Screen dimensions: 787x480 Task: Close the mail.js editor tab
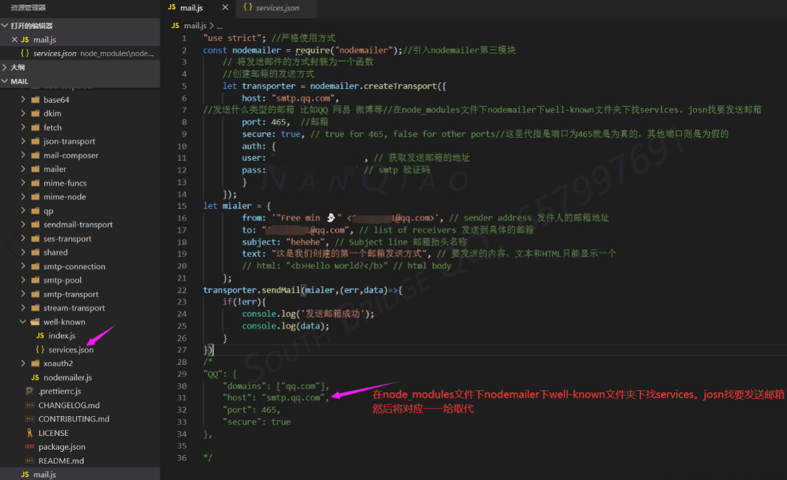(225, 7)
